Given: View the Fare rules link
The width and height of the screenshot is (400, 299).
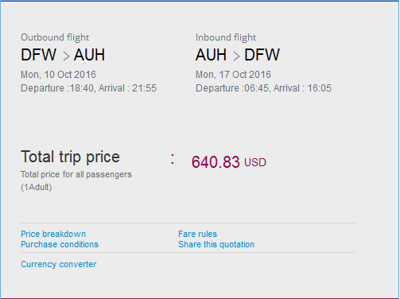Looking at the screenshot, I should tap(197, 234).
